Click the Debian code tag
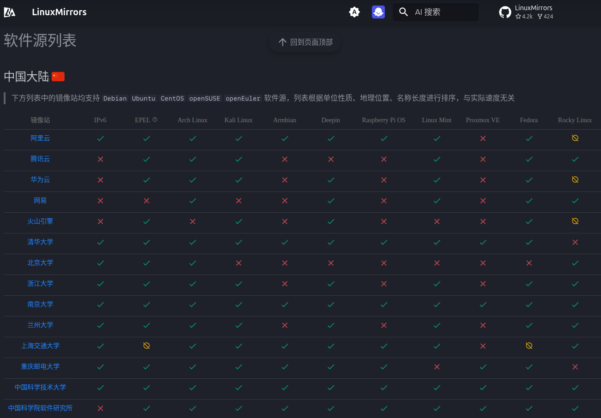Viewport: 601px width, 418px height. pyautogui.click(x=115, y=98)
